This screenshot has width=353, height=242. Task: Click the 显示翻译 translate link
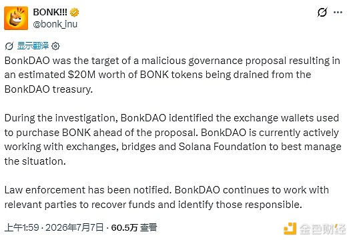pyautogui.click(x=33, y=45)
